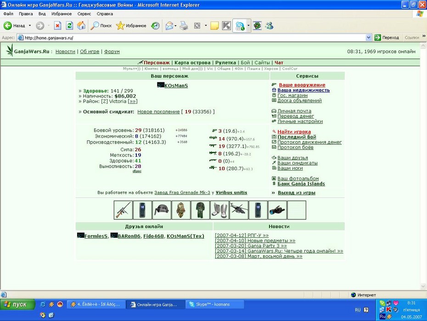Click the ICQ flower toolbar icon
The image size is (427, 321).
(x=257, y=26)
